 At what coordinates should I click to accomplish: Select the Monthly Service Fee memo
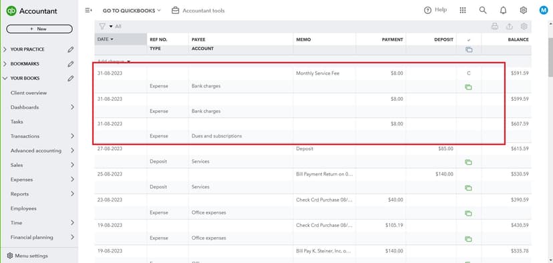pos(318,73)
